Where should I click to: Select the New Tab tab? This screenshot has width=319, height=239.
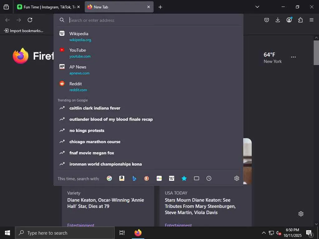tap(119, 7)
